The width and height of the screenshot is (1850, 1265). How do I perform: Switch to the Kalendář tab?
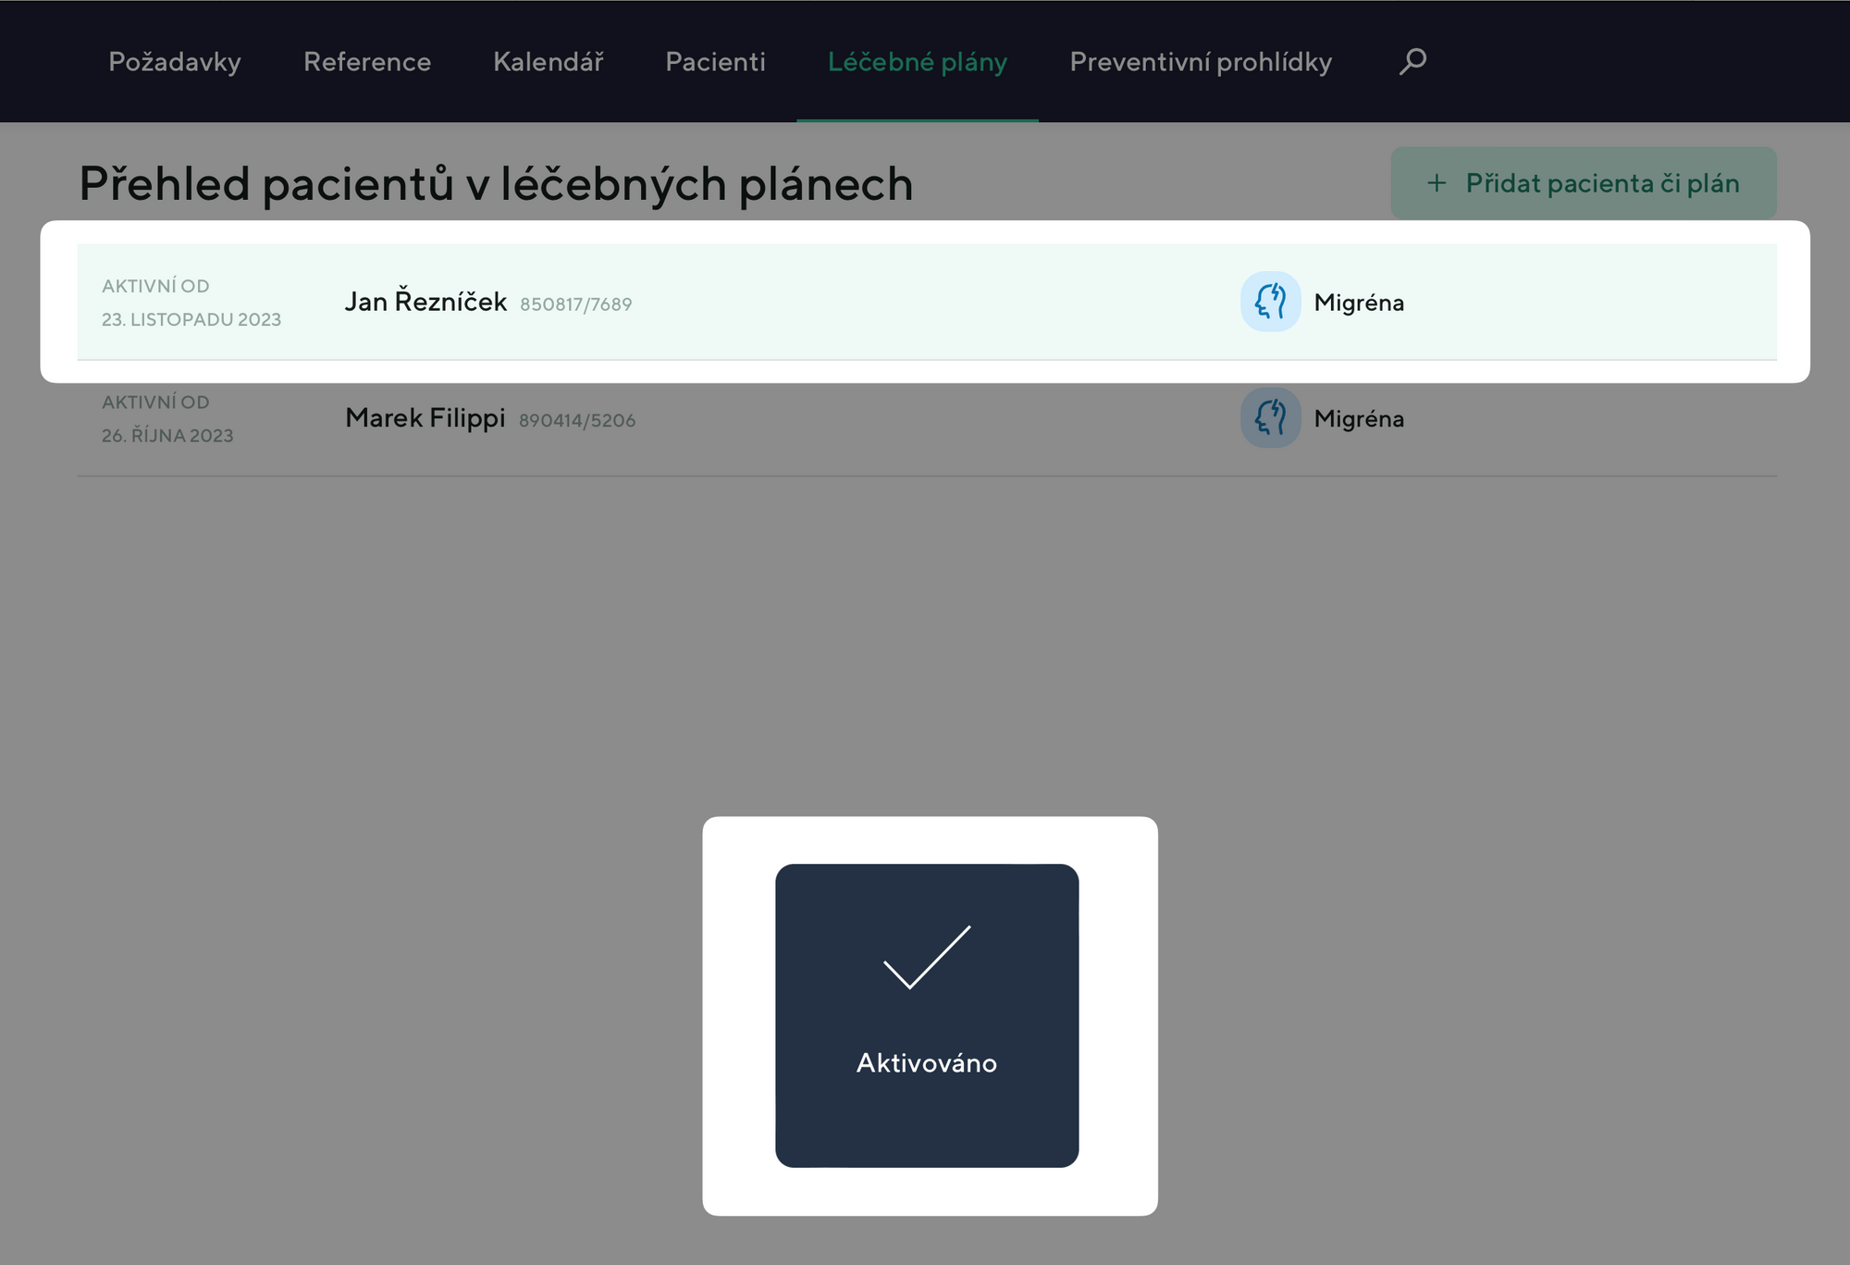tap(549, 62)
